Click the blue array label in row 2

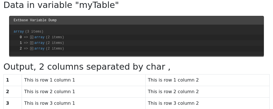[x=39, y=48]
